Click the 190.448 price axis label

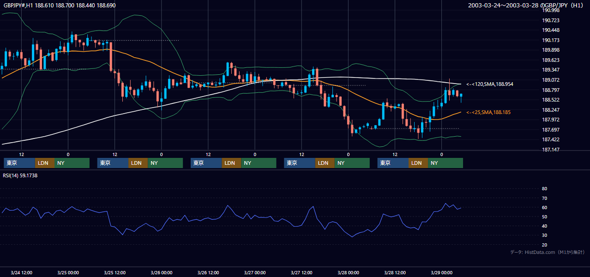click(551, 30)
